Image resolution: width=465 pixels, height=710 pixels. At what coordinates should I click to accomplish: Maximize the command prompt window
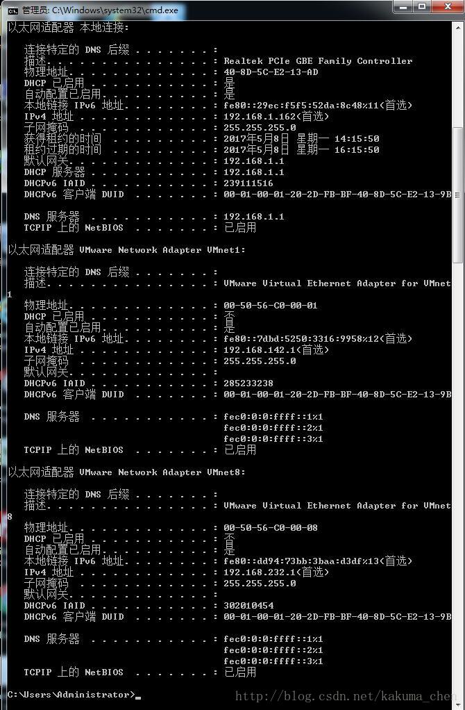pyautogui.click(x=421, y=6)
